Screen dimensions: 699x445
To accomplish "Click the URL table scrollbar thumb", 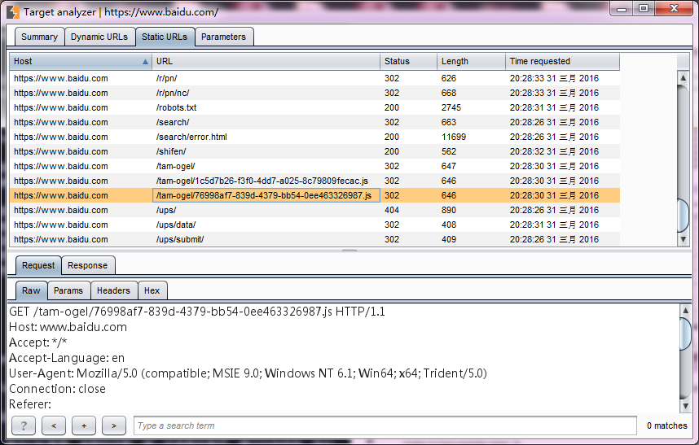I will (x=683, y=216).
